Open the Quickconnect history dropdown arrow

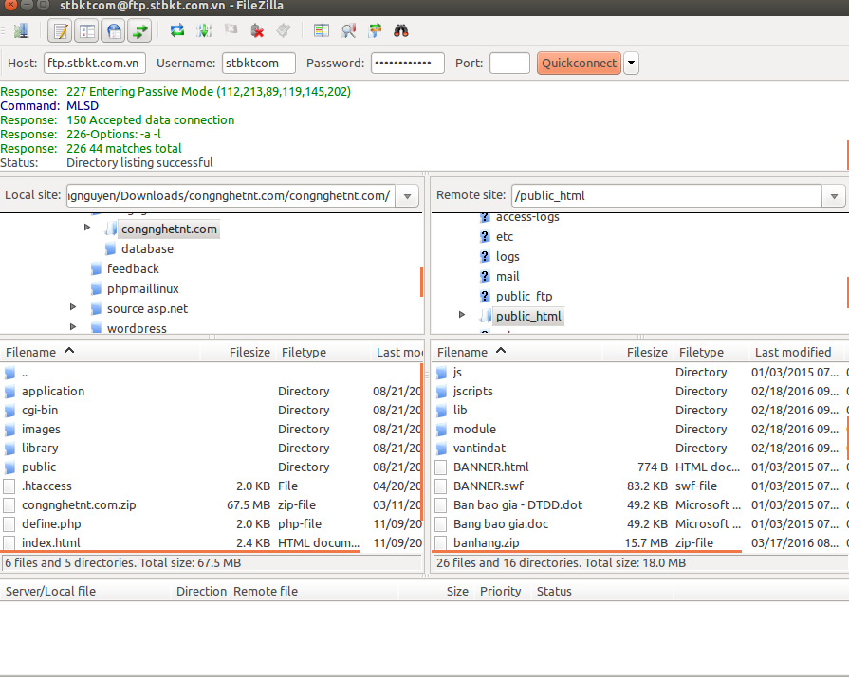coord(631,64)
